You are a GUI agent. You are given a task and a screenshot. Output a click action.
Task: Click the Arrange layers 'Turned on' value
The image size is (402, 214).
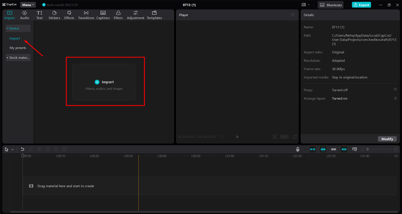pos(340,99)
